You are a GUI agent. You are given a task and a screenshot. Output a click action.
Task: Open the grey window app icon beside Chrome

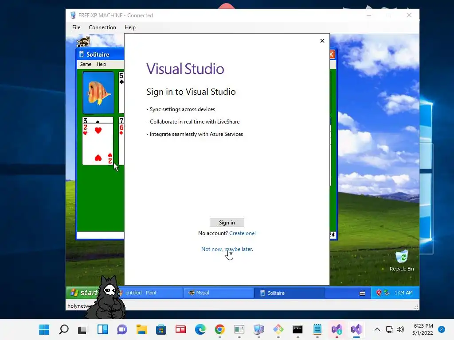pos(239,329)
